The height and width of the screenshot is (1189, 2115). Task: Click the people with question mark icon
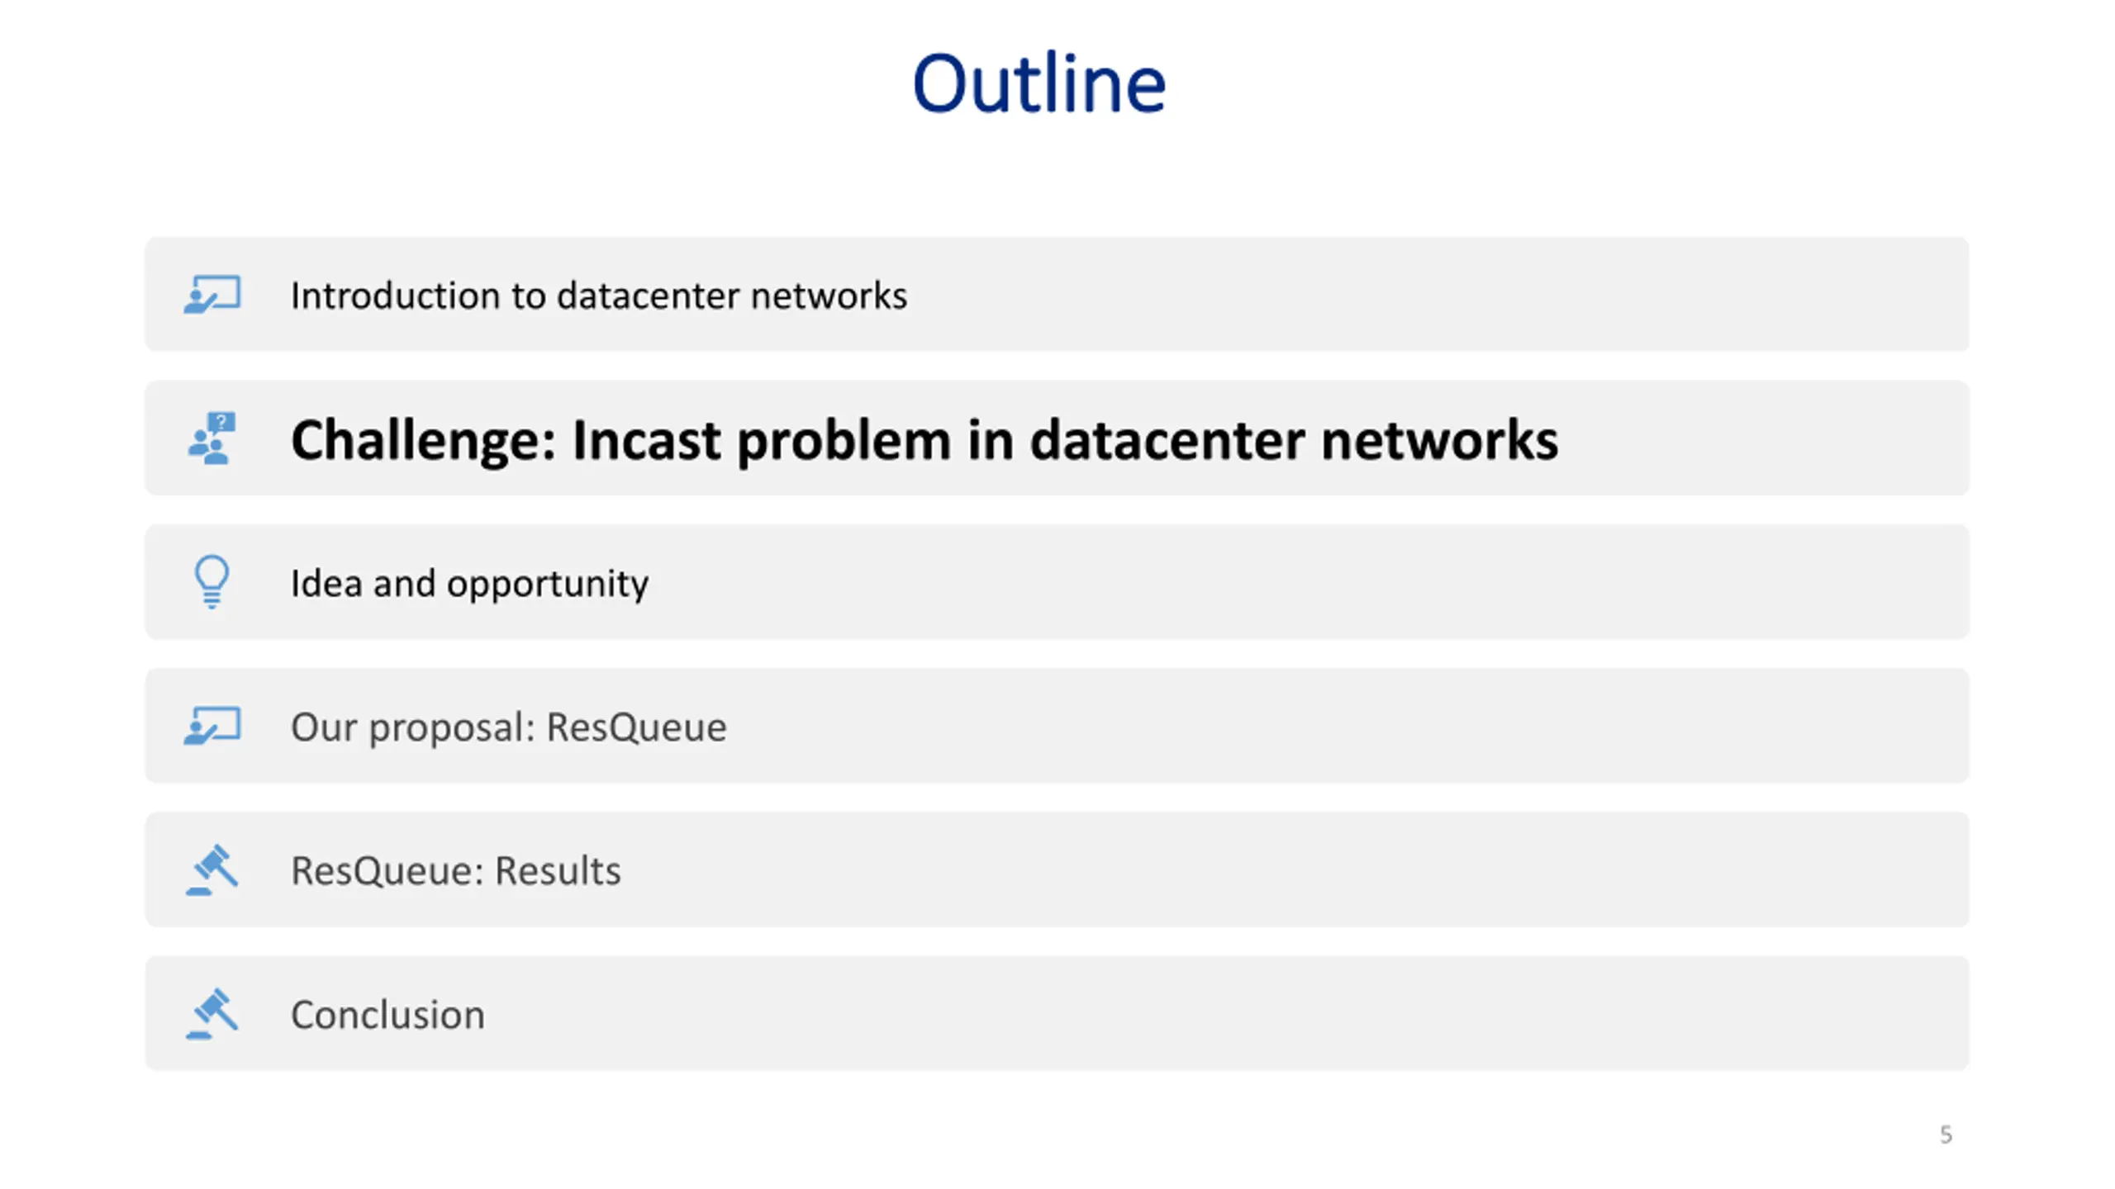coord(212,438)
